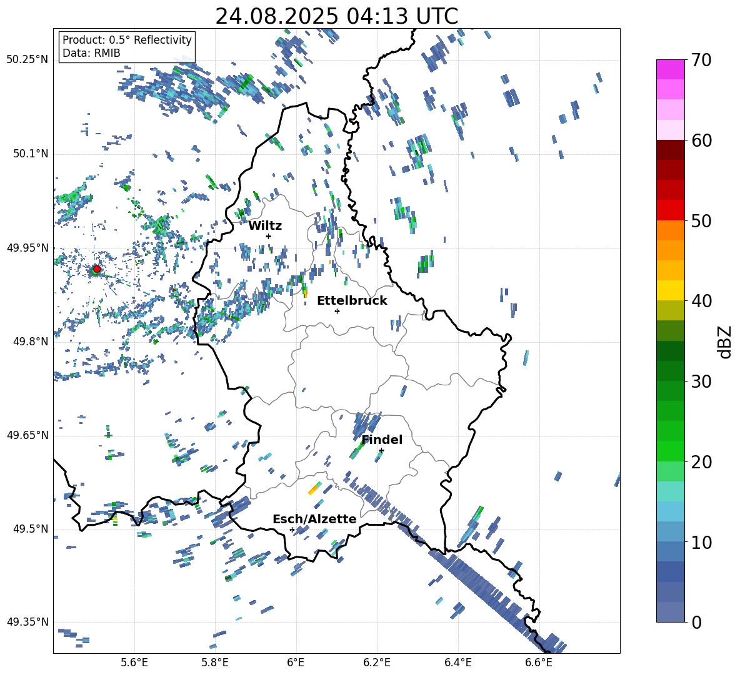Click the 'dBZ' colorbar label
This screenshot has width=740, height=675.
(725, 342)
